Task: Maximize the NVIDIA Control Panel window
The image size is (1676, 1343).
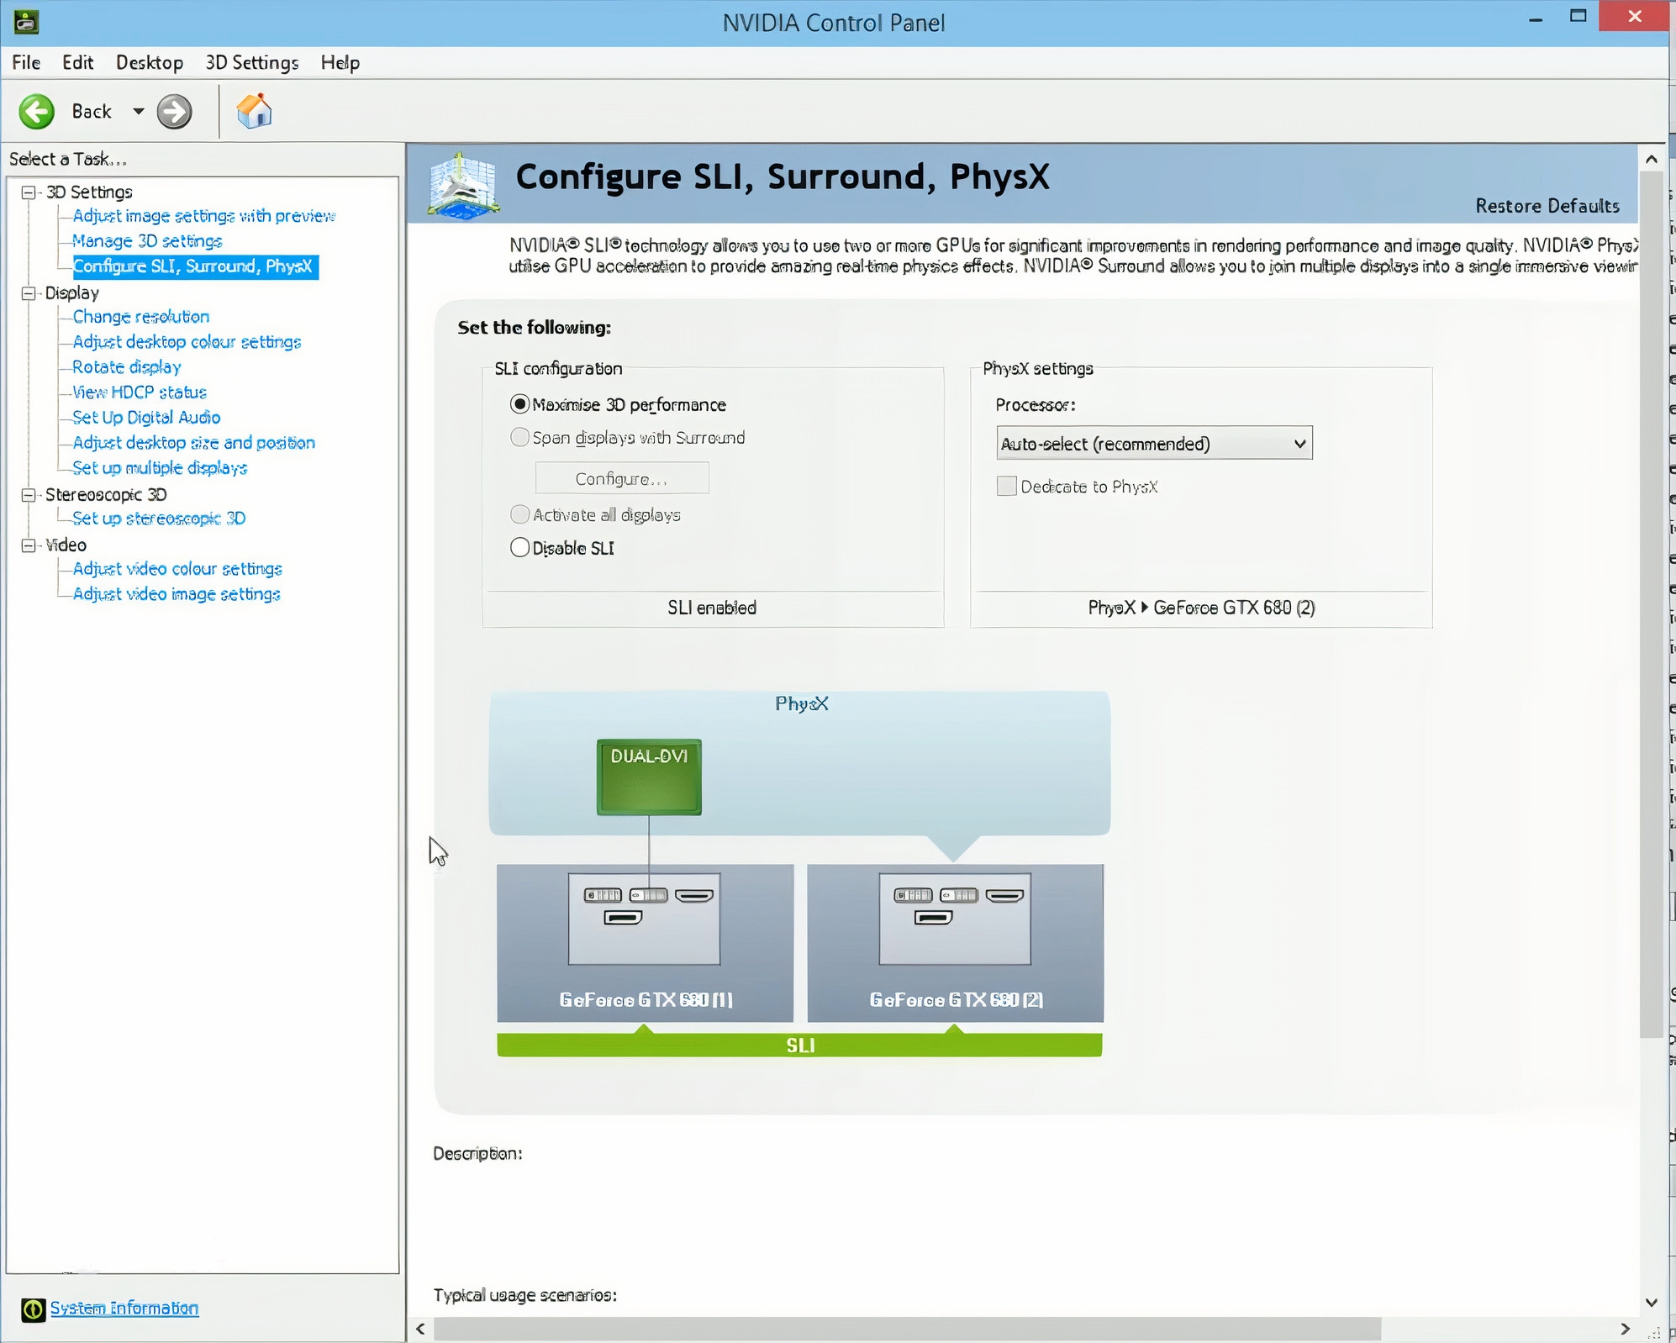Action: coord(1578,17)
